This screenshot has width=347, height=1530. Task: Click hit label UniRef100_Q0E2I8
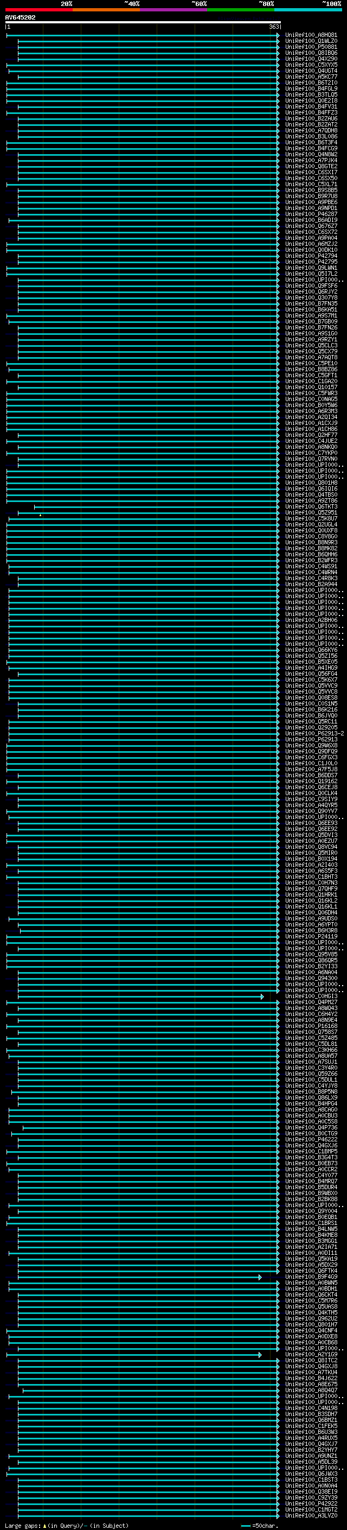coord(311,100)
